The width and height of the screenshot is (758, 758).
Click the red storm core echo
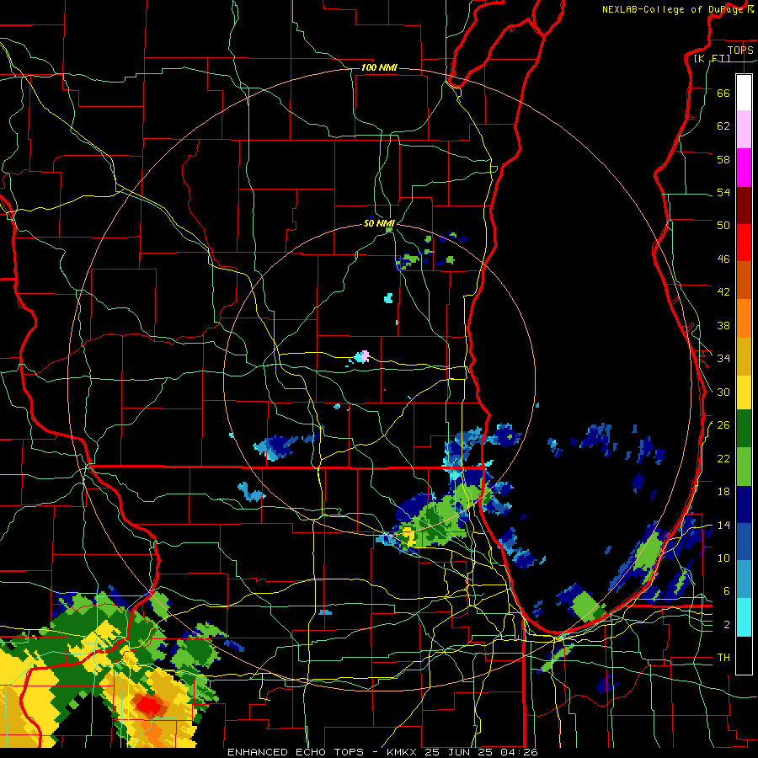click(x=149, y=705)
